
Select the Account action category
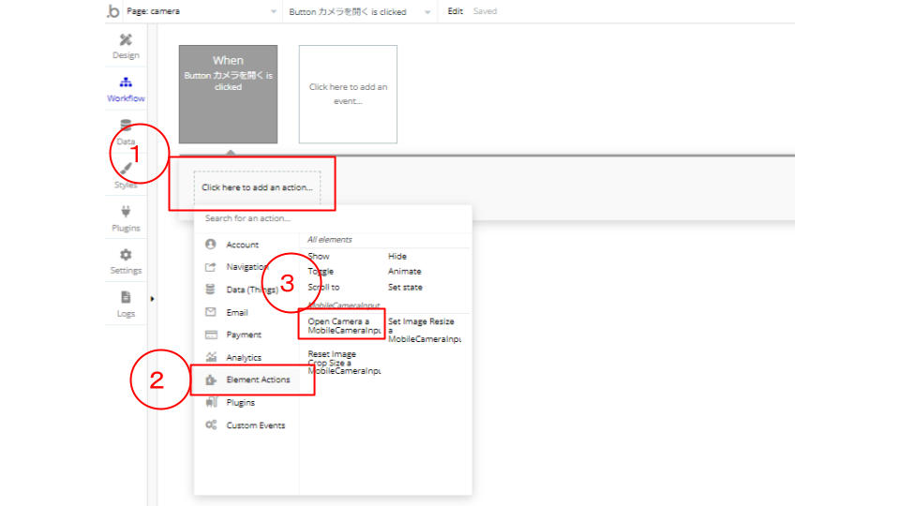point(242,245)
